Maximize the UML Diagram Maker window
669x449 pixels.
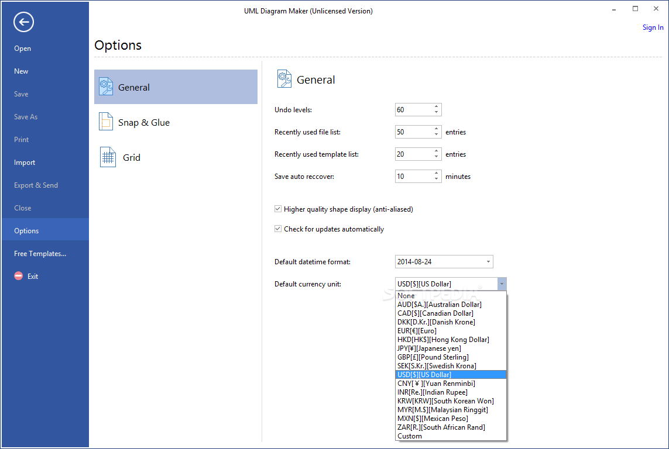[x=635, y=9]
